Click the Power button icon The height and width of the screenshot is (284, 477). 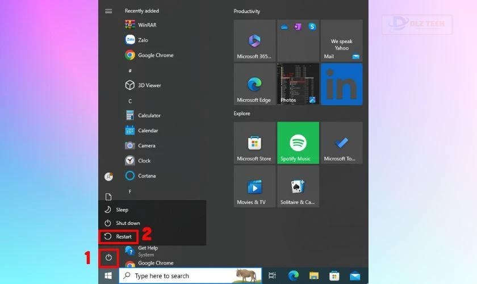[108, 258]
